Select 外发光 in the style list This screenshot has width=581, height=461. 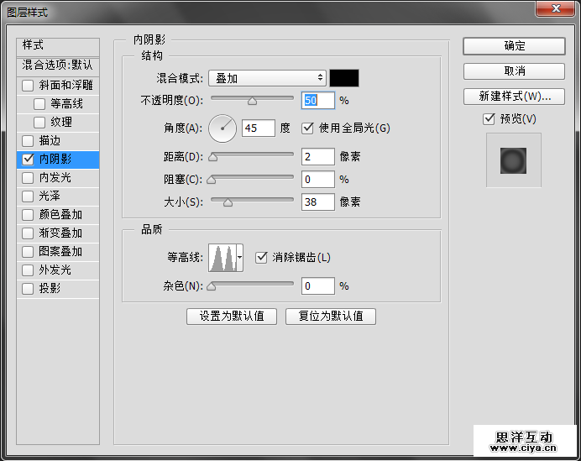55,270
